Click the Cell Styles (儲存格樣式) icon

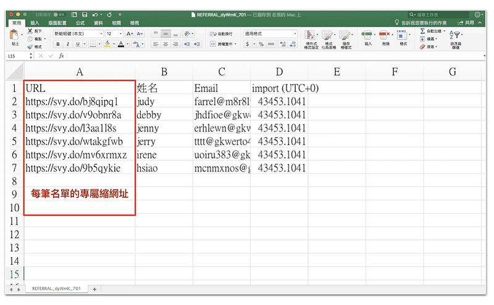pyautogui.click(x=345, y=35)
